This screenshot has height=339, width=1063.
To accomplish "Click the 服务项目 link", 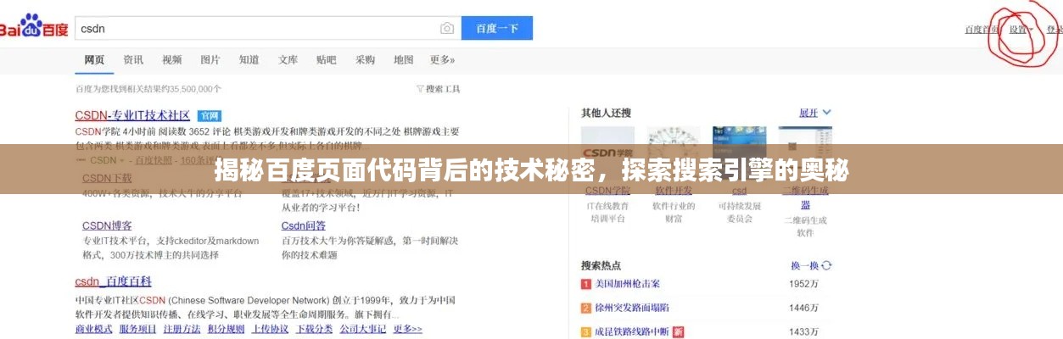I will pyautogui.click(x=137, y=329).
